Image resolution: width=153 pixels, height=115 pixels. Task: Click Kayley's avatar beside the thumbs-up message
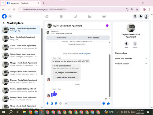click(x=48, y=96)
